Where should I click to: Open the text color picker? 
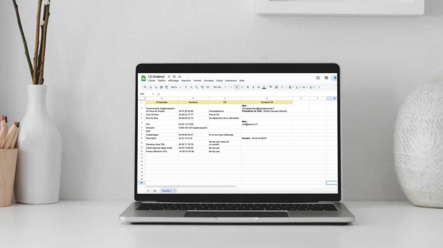[x=264, y=87]
